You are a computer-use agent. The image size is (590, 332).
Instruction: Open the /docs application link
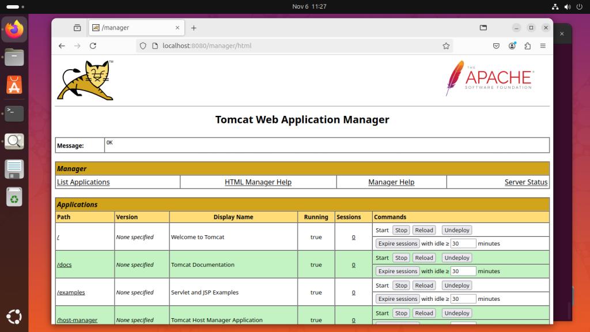(65, 265)
